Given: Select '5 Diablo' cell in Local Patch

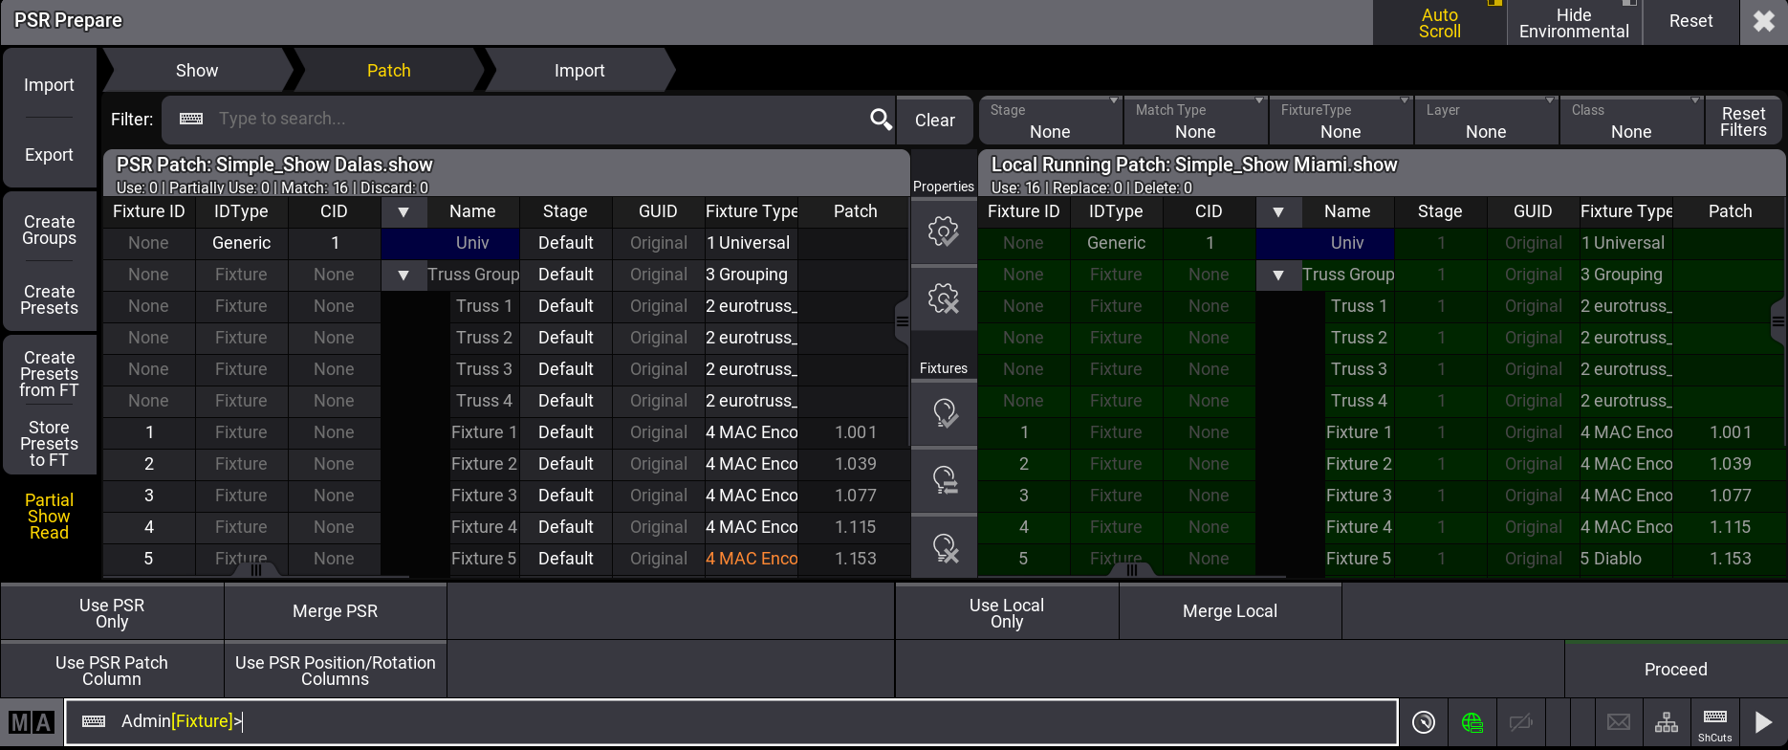Looking at the screenshot, I should coord(1625,560).
